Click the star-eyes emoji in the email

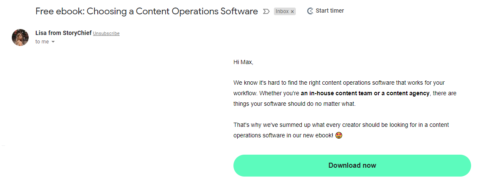point(339,135)
